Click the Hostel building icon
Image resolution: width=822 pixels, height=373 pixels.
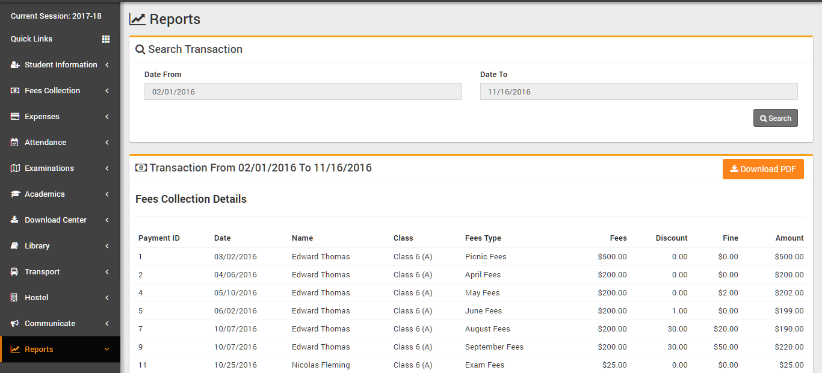(x=14, y=298)
